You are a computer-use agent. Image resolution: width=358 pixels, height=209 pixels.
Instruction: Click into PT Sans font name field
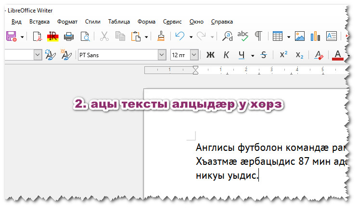coord(118,55)
